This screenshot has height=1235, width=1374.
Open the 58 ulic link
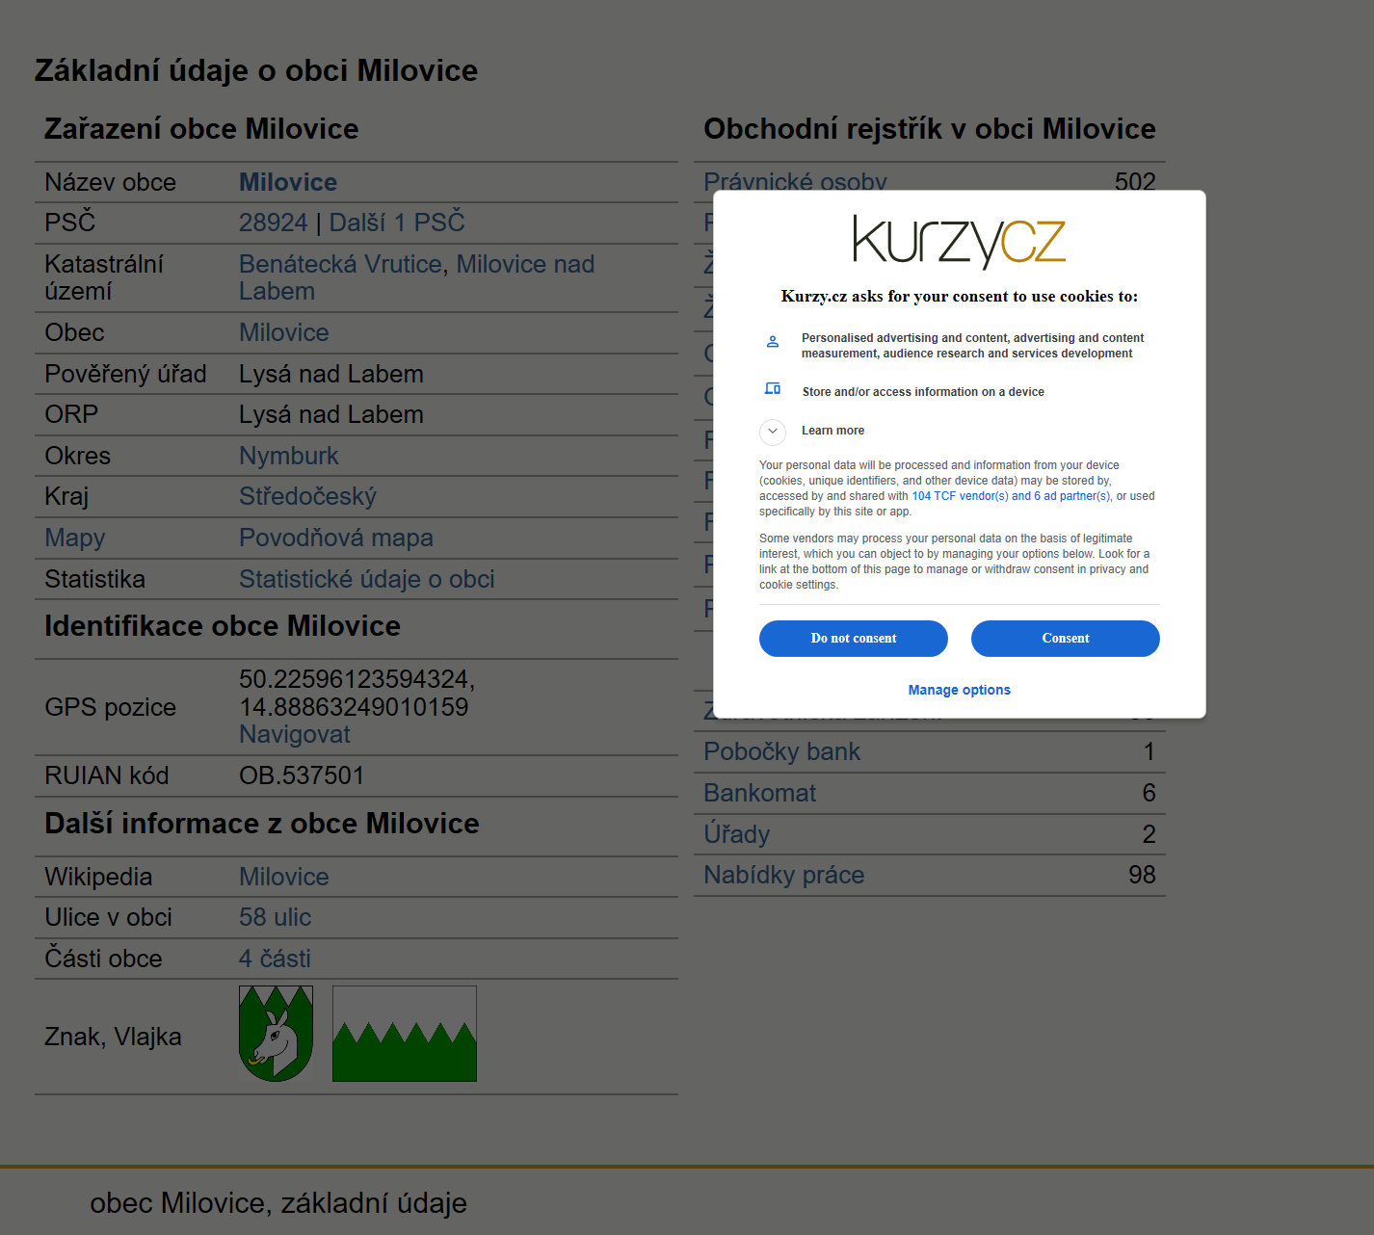click(x=276, y=917)
